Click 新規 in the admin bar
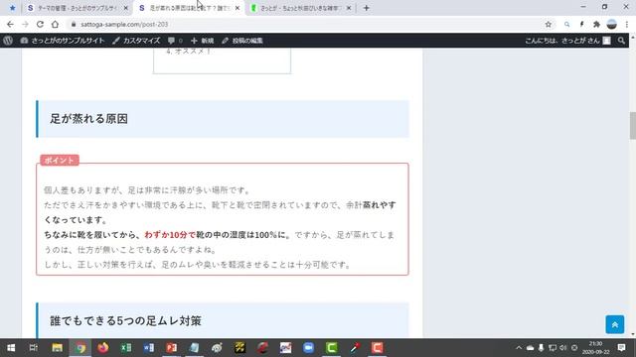The image size is (636, 357). (x=202, y=41)
